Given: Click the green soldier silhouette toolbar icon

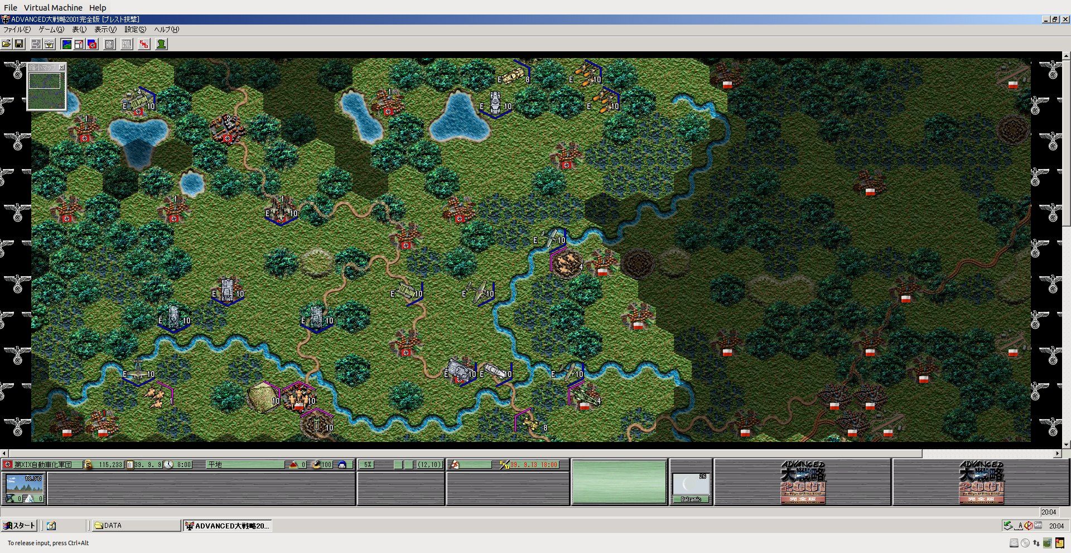Looking at the screenshot, I should tap(161, 44).
